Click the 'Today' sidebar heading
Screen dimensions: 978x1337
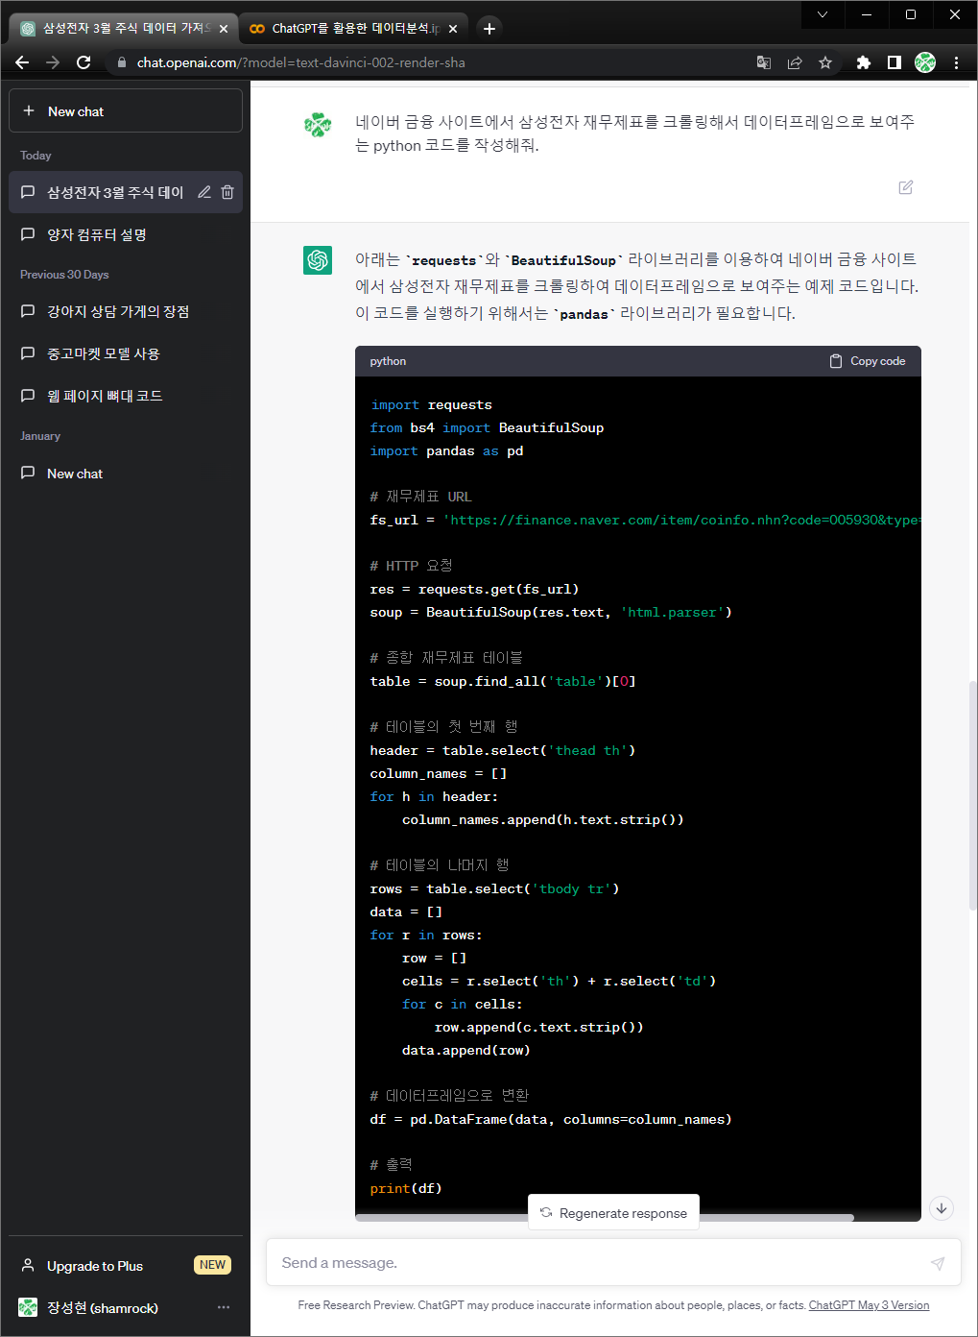(x=36, y=156)
